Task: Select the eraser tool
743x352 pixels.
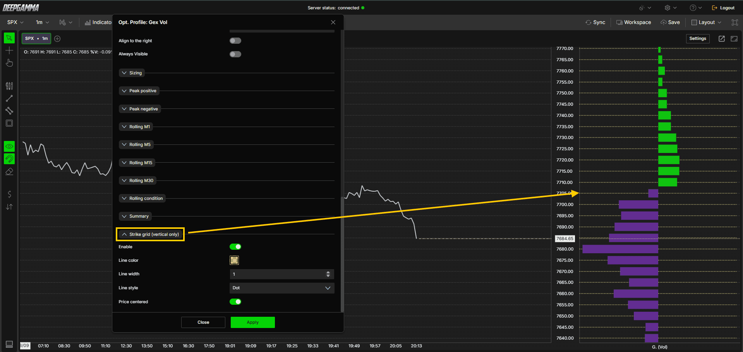Action: 9,171
